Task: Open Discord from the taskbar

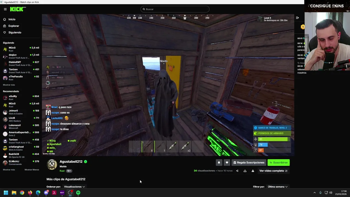Action: [x=46, y=193]
